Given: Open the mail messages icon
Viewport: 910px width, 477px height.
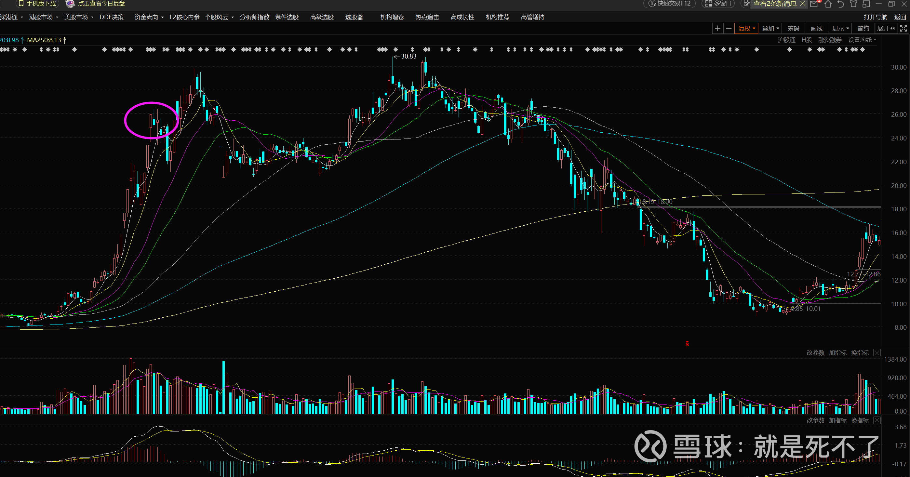Looking at the screenshot, I should tap(814, 4).
